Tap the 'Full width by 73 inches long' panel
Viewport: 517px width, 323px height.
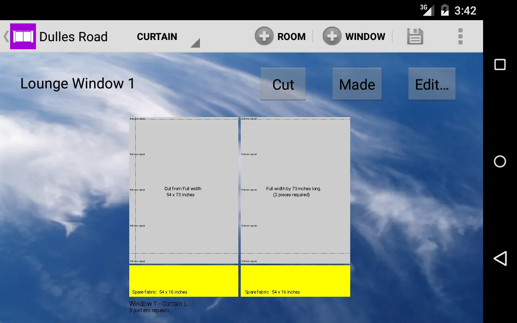[x=295, y=190]
